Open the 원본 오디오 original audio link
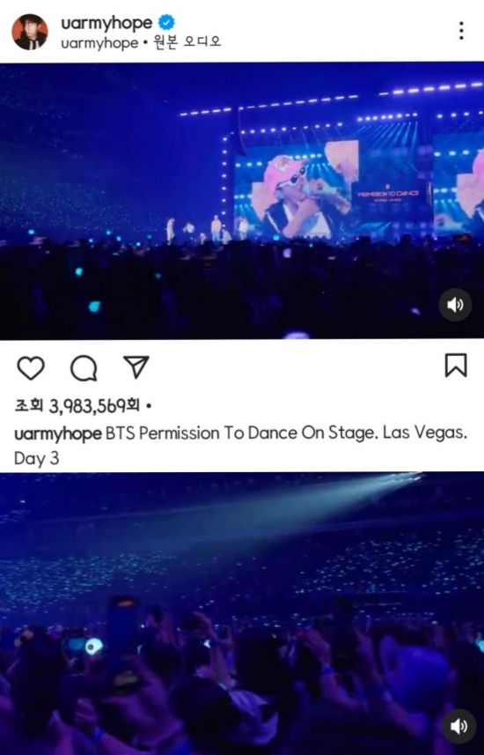This screenshot has width=484, height=755. point(187,42)
